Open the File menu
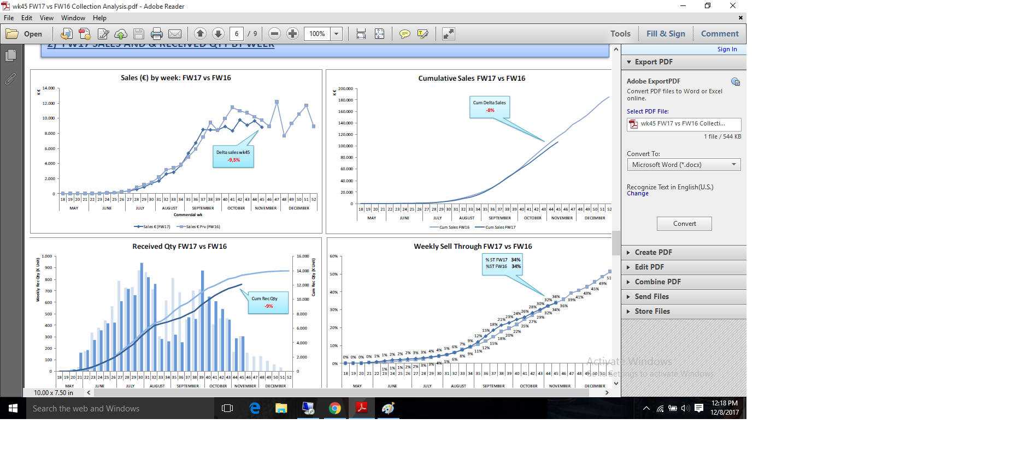Viewport: 1035px width, 466px height. point(9,18)
